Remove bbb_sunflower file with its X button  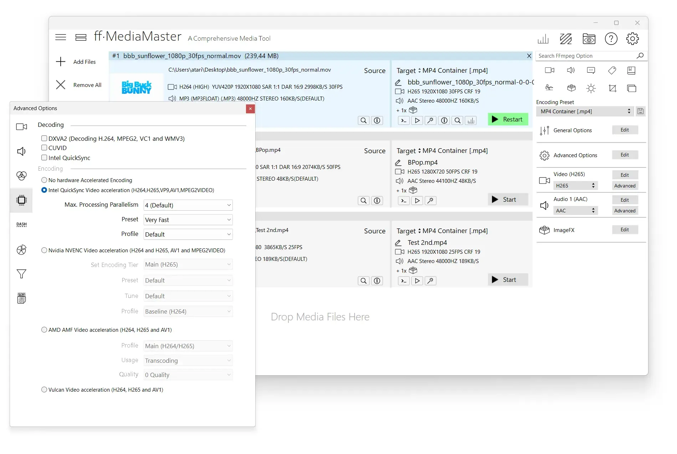(x=529, y=56)
